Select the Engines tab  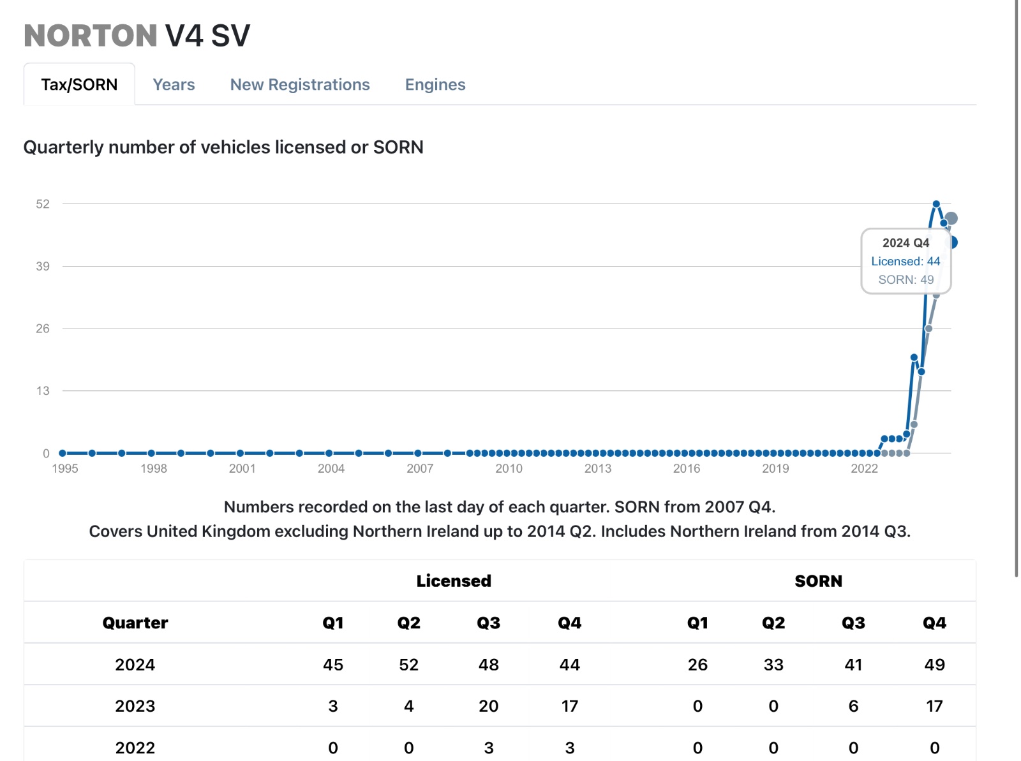(435, 84)
